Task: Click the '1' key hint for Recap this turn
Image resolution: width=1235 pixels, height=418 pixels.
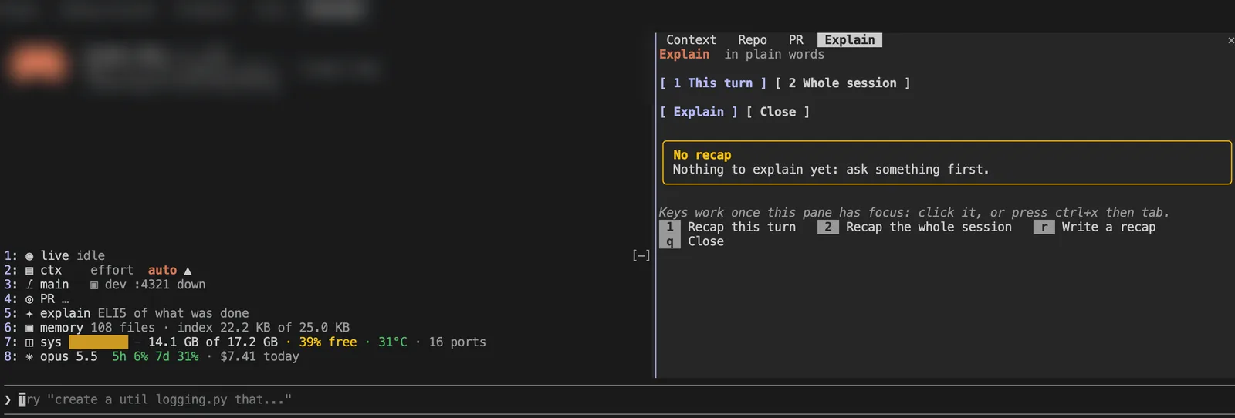Action: tap(670, 228)
